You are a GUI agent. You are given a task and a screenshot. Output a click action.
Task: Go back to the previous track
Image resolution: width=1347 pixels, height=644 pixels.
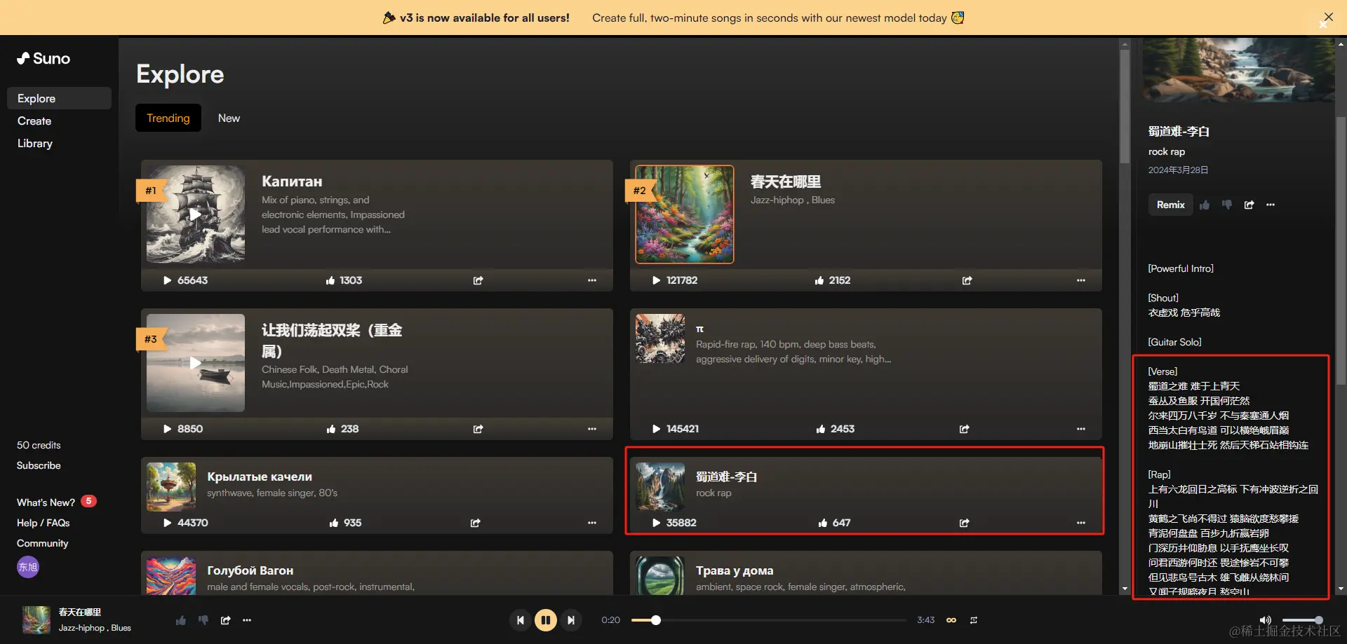520,620
